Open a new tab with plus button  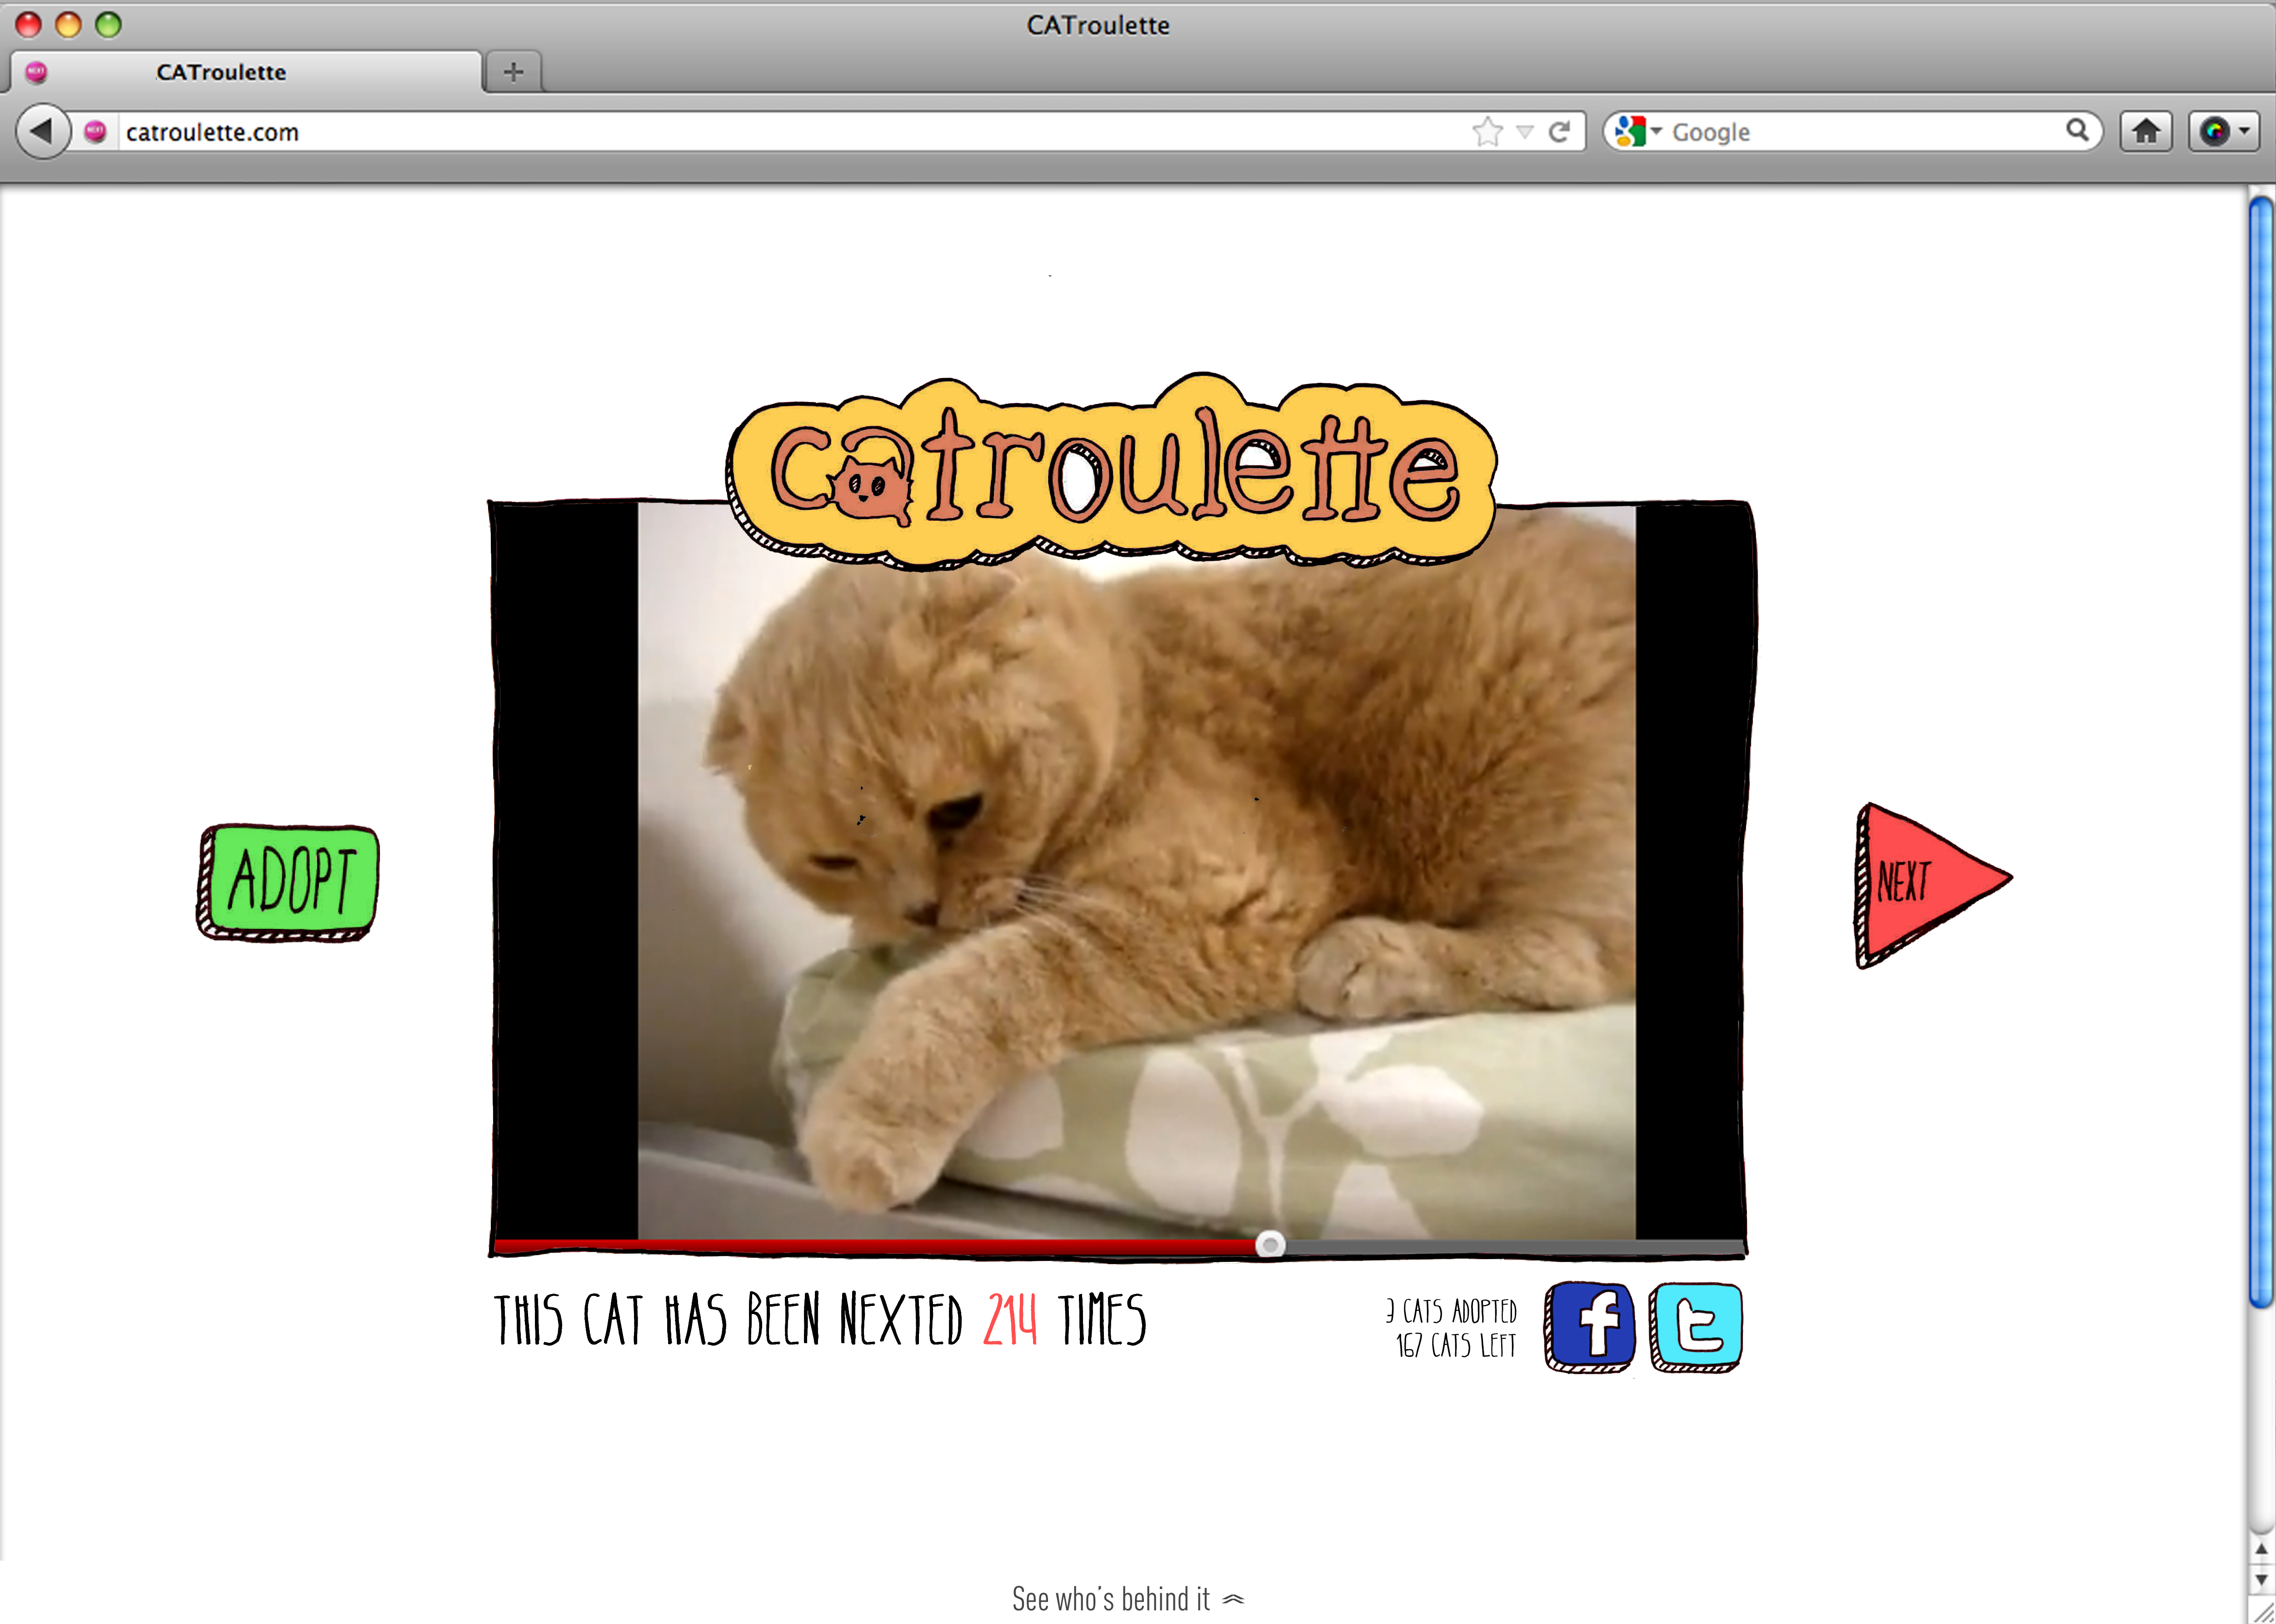(x=514, y=72)
